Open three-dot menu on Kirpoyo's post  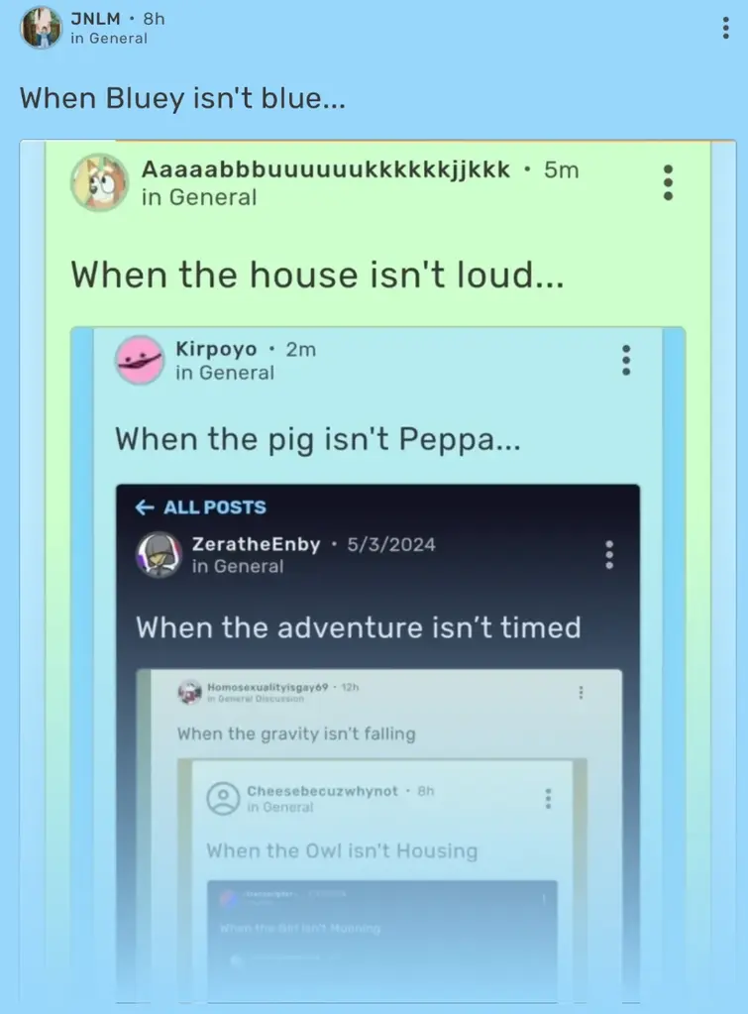point(626,360)
